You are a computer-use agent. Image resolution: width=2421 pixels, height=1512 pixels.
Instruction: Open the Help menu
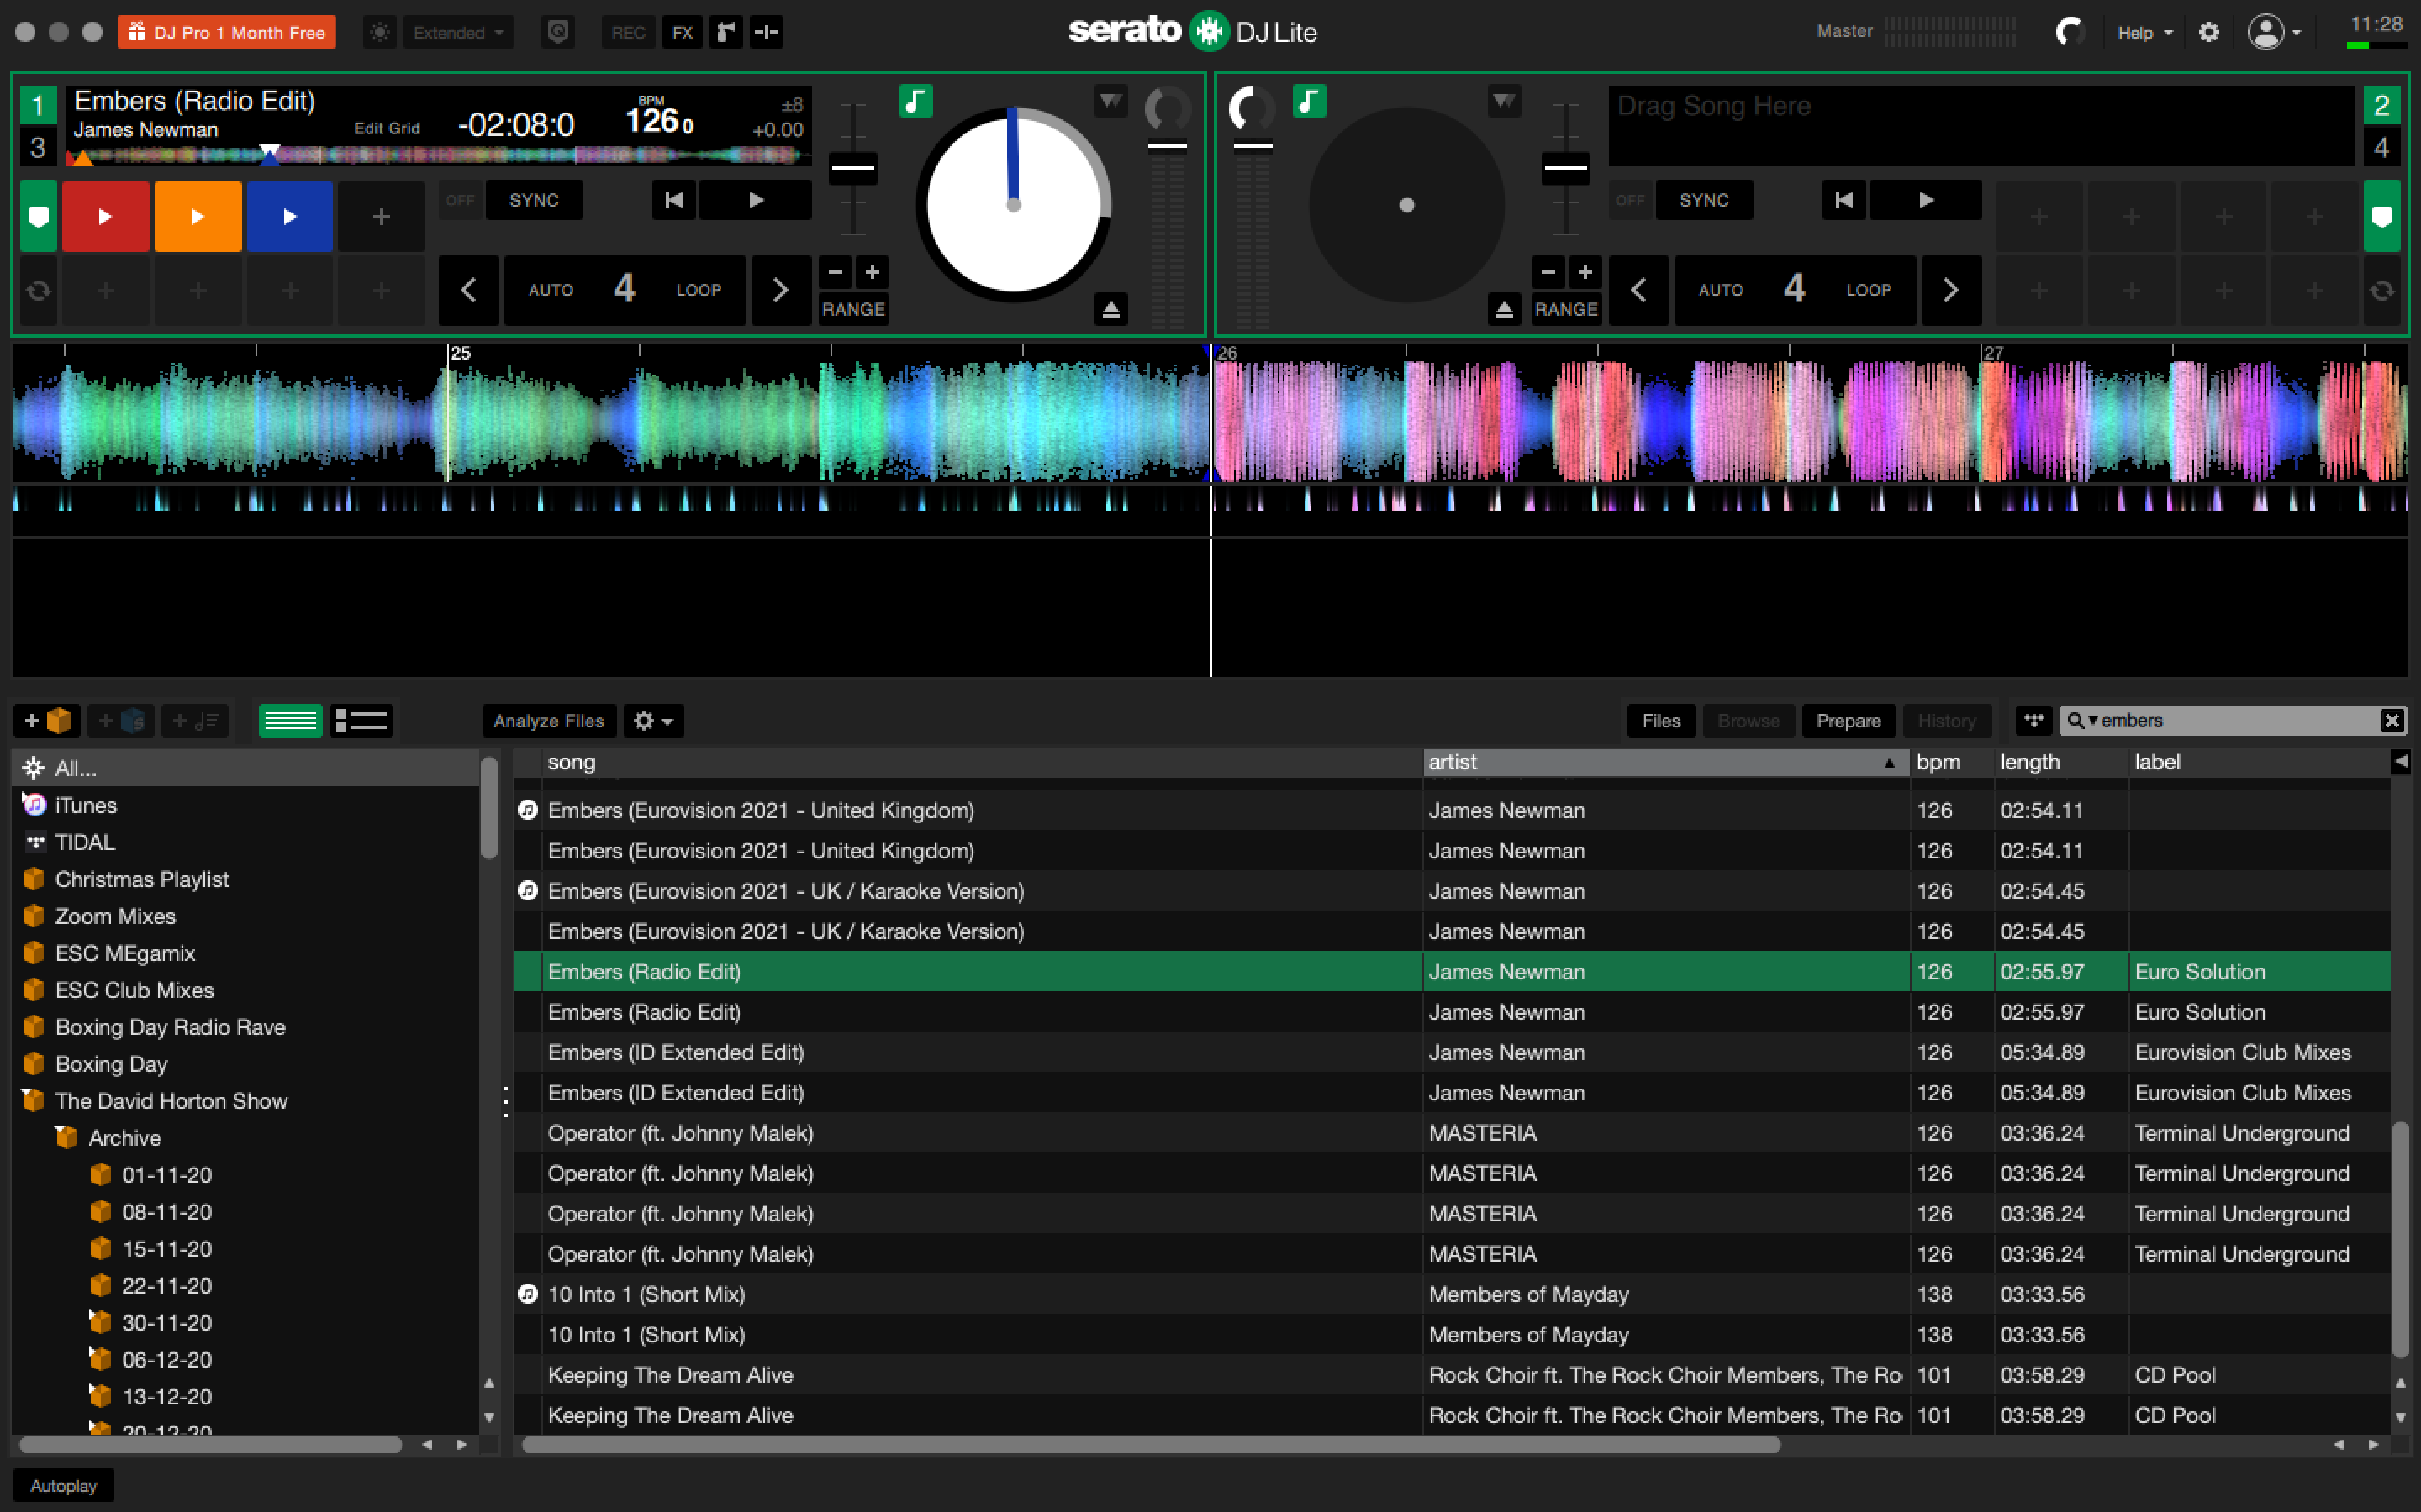pyautogui.click(x=2143, y=31)
